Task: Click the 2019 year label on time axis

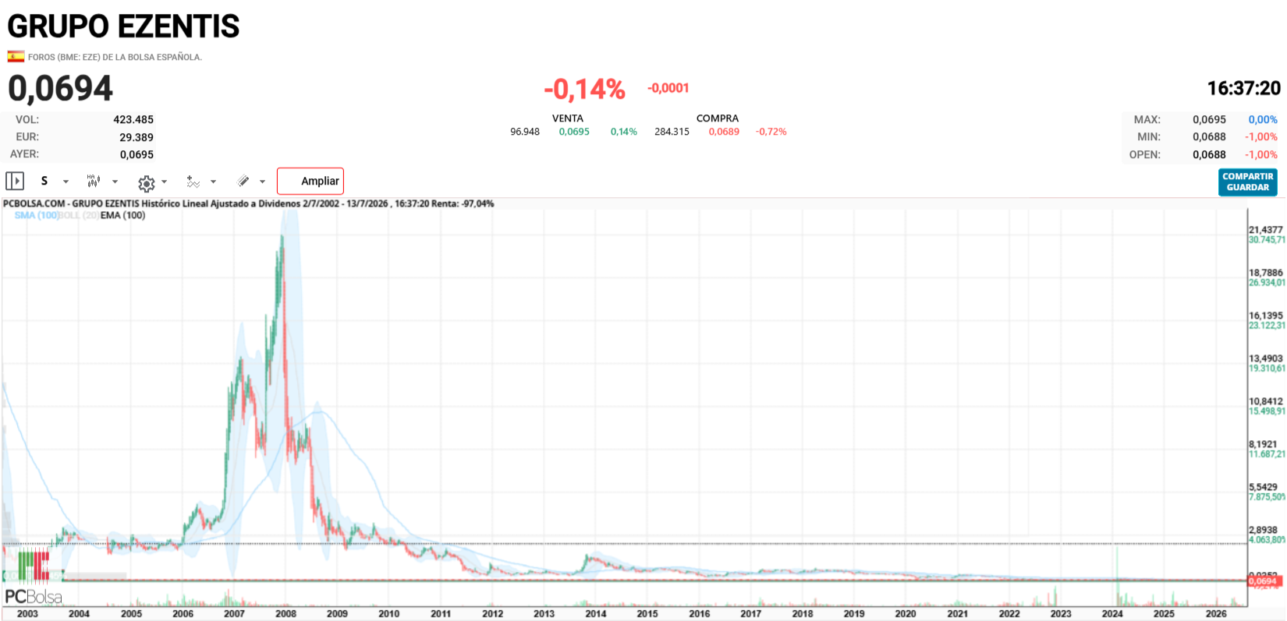Action: [854, 614]
